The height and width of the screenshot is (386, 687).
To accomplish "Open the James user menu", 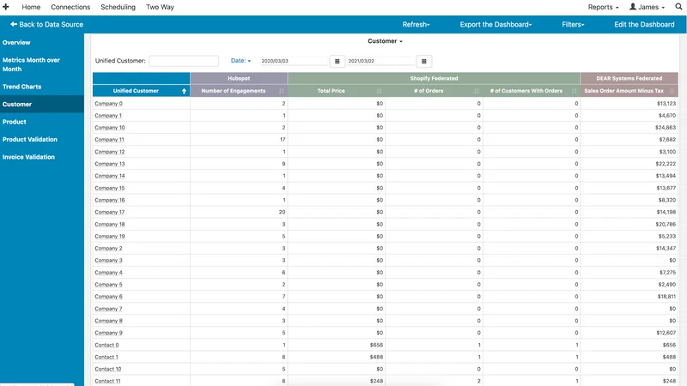I will tap(647, 7).
